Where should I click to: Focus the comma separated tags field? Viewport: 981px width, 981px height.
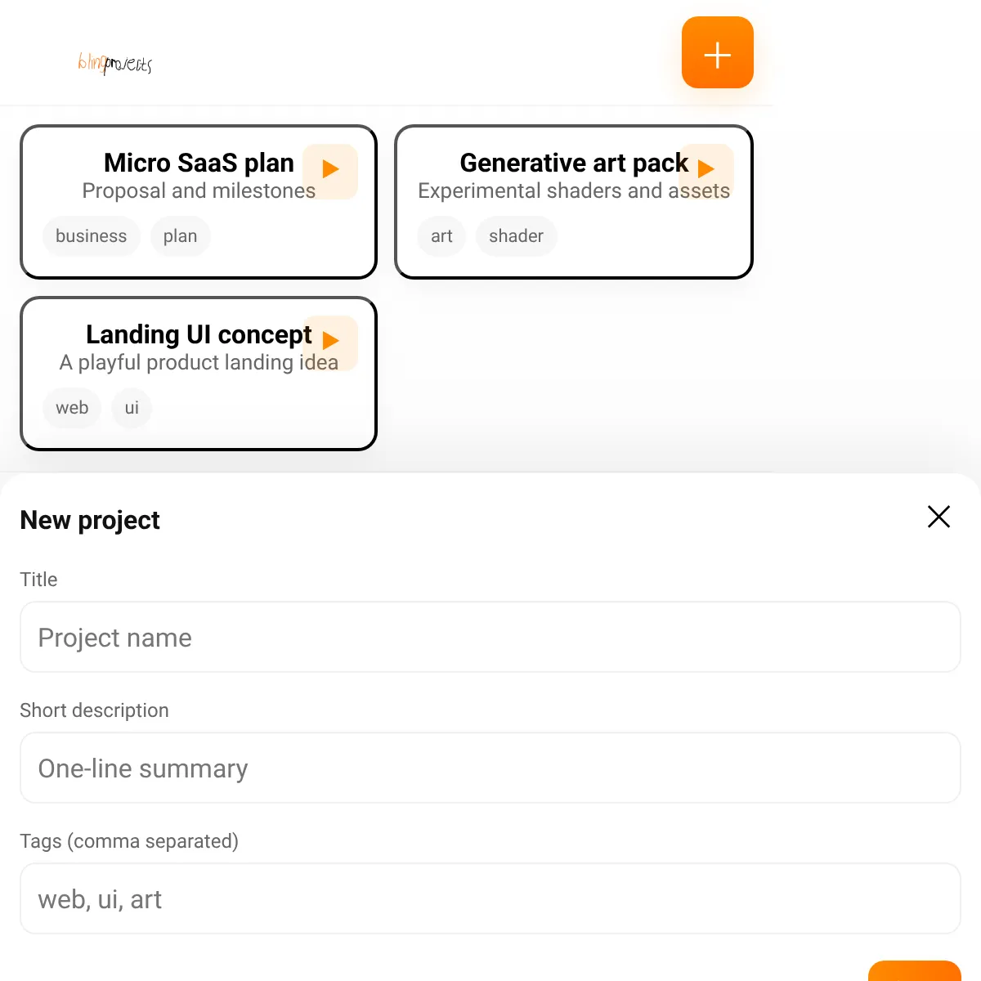(490, 898)
